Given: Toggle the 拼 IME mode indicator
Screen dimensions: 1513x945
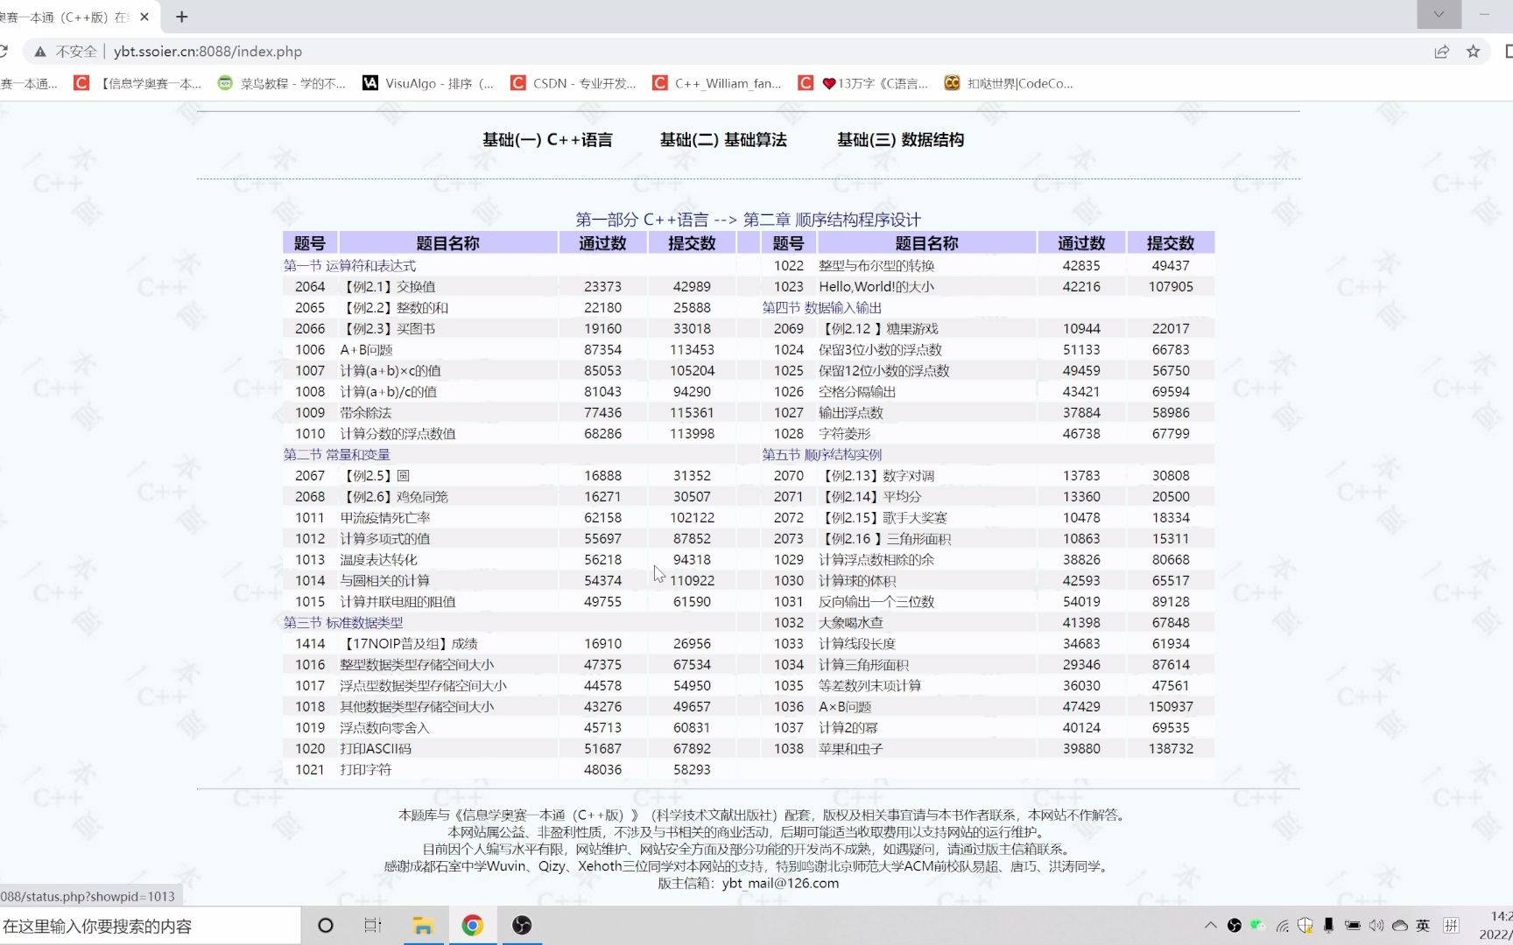Looking at the screenshot, I should click(1452, 926).
